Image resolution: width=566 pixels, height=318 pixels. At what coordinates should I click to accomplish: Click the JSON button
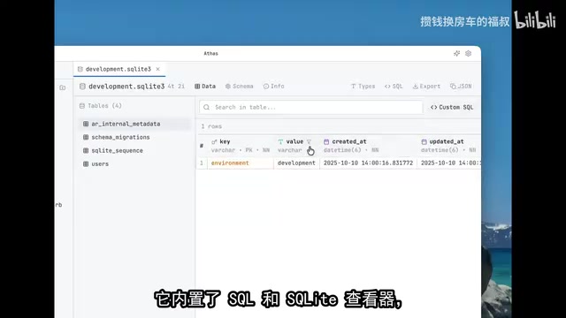[461, 87]
